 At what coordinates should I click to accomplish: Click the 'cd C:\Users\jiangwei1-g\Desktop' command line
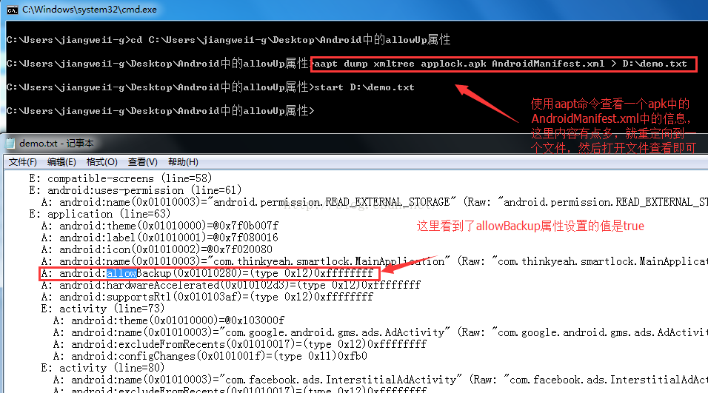point(228,40)
